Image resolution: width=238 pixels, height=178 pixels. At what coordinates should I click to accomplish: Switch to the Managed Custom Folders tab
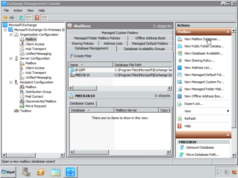(x=120, y=33)
